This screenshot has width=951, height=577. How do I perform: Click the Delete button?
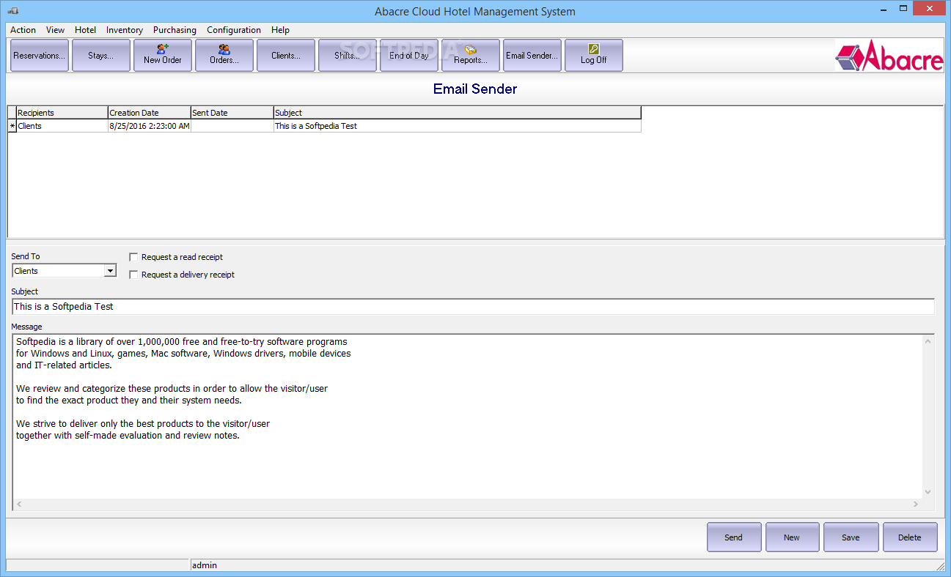tap(909, 537)
